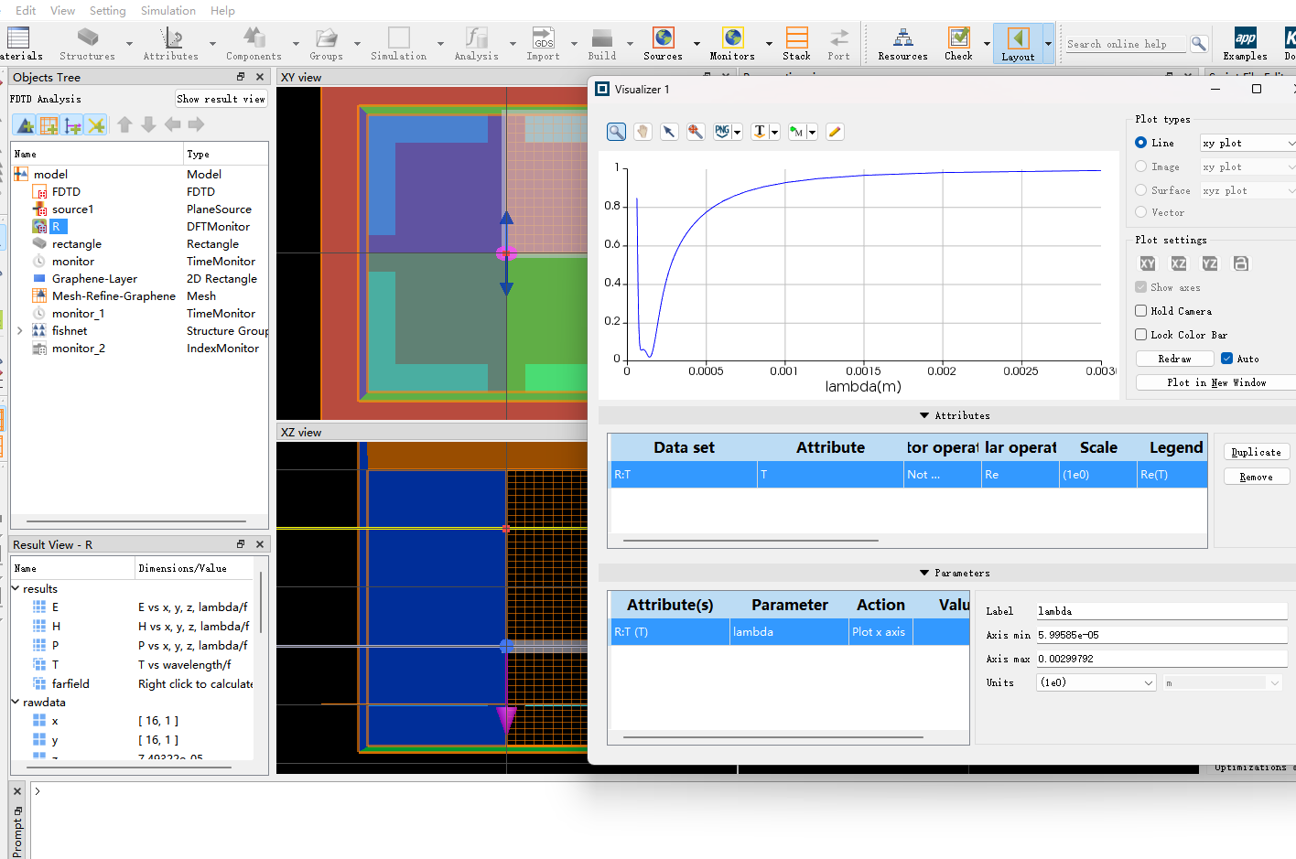Open the Structures dropdown arrow
The width and height of the screenshot is (1296, 859).
click(129, 44)
